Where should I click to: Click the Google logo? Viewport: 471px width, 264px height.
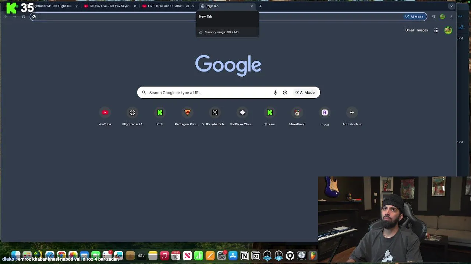point(228,65)
